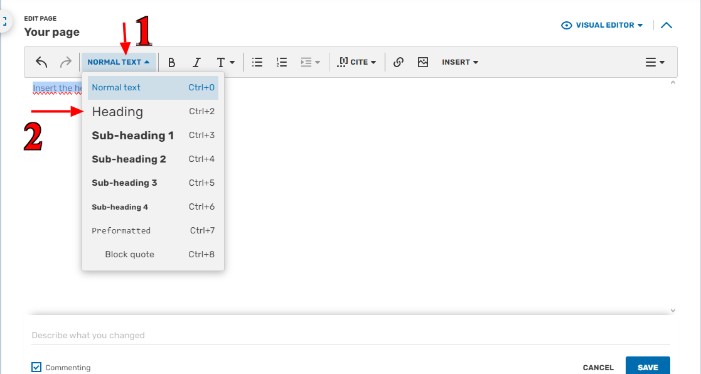Viewport: 701px width, 374px height.
Task: Focus the Describe what you changed field
Action: tap(351, 335)
